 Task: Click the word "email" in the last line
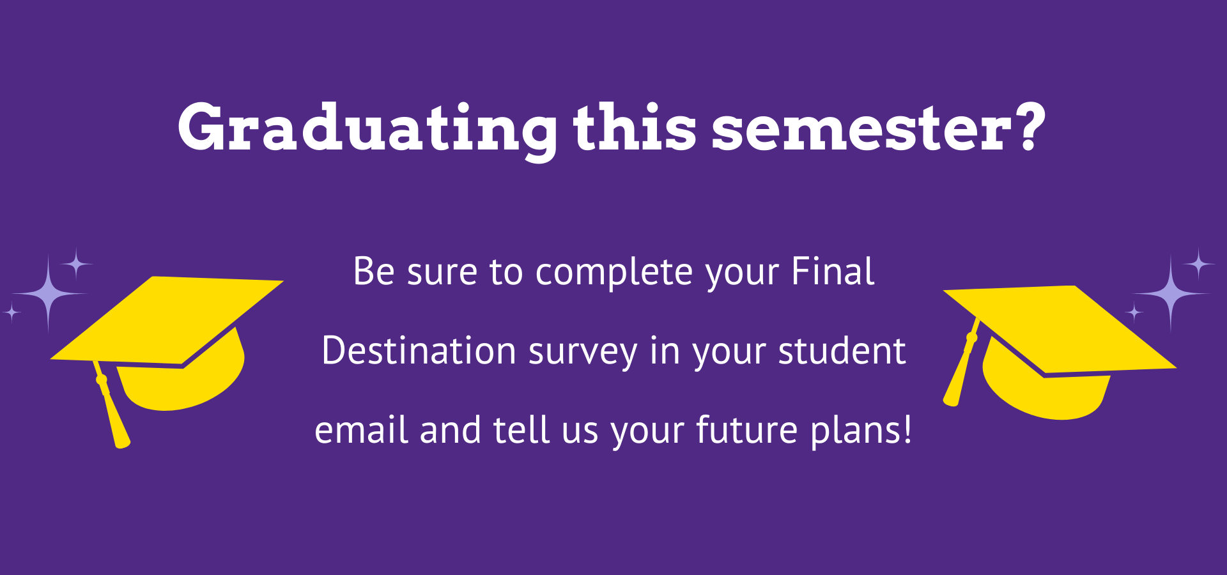[x=361, y=429]
